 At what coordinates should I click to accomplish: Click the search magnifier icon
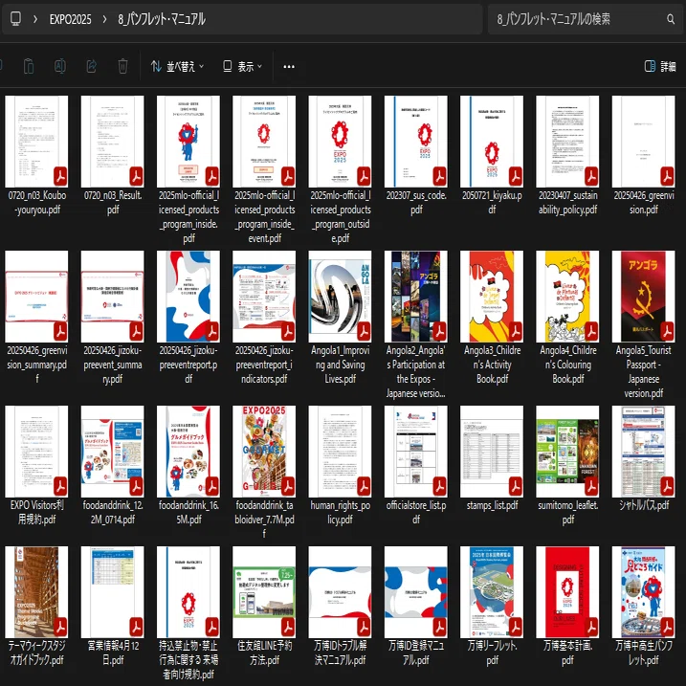click(x=671, y=19)
